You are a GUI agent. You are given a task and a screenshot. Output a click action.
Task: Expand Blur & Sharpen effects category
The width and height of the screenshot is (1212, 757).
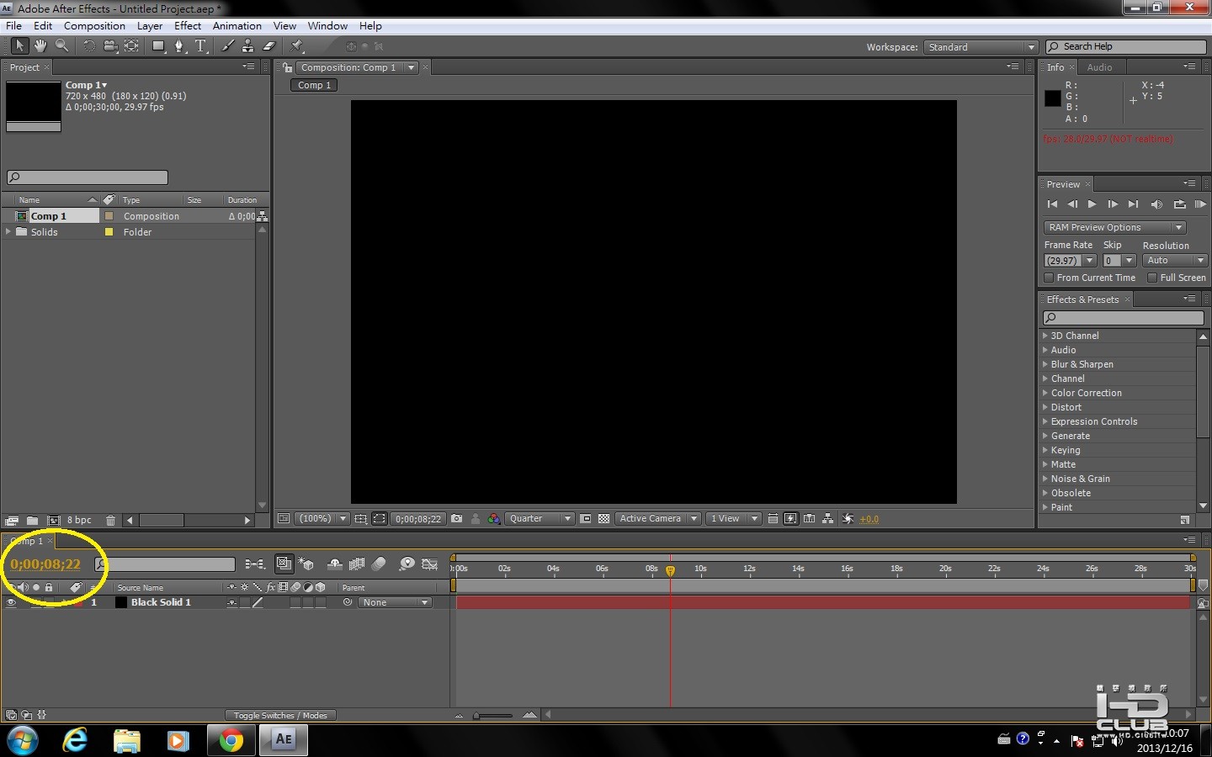[x=1045, y=364]
